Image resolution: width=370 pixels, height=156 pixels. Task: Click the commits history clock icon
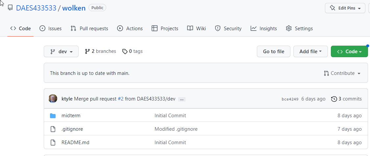334,99
